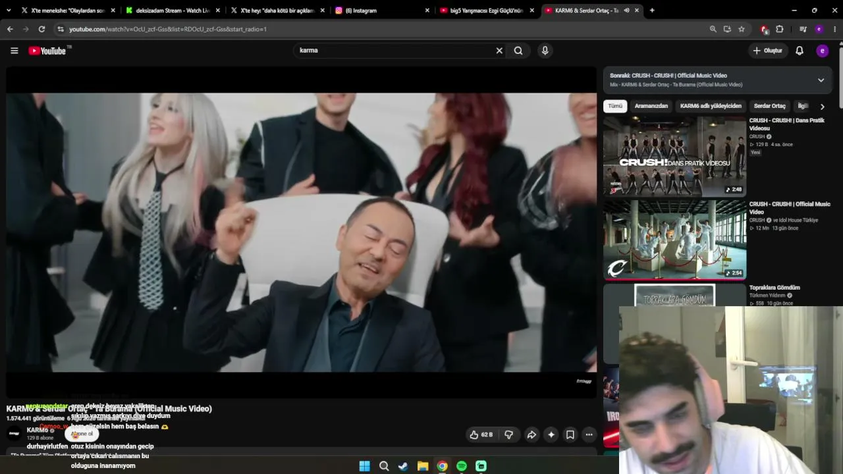Bookmark this page with the star icon
Screen dimensions: 843x474
(x=742, y=29)
